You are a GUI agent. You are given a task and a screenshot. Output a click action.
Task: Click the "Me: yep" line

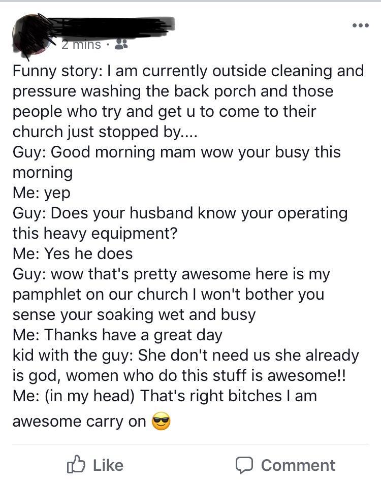42,193
